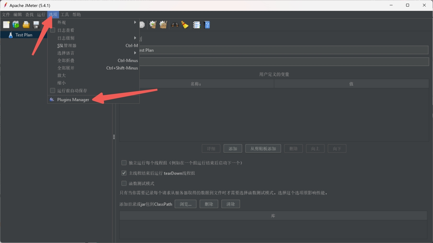This screenshot has height=243, width=433.
Task: Click the 值 column header
Action: [x=351, y=84]
